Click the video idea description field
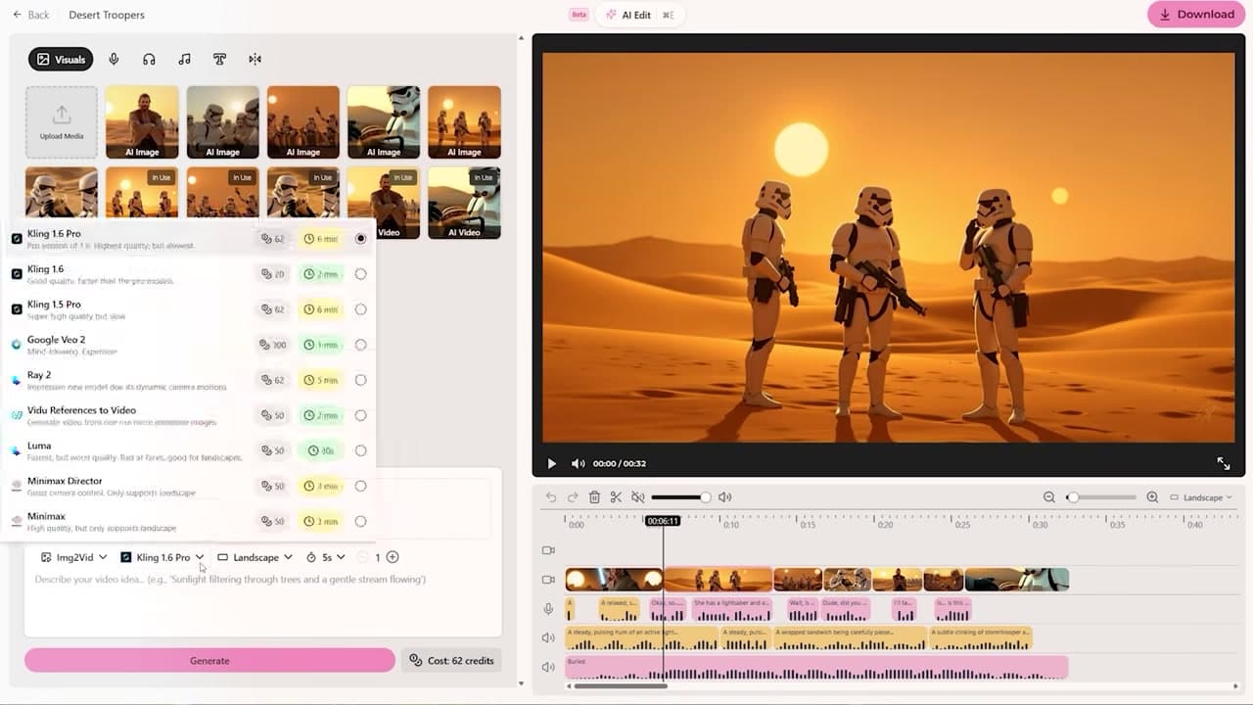This screenshot has height=705, width=1253. (x=262, y=602)
